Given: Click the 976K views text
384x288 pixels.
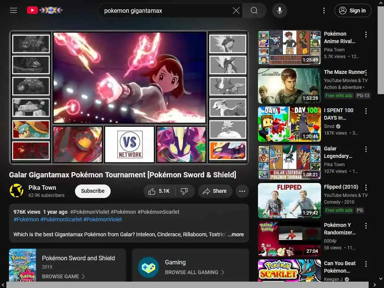Looking at the screenshot, I should tap(27, 212).
